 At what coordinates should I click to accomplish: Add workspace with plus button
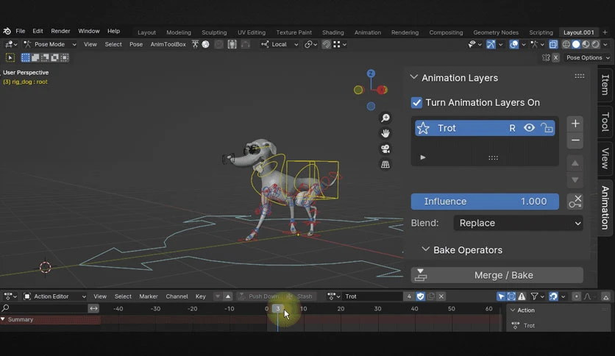[x=605, y=32]
